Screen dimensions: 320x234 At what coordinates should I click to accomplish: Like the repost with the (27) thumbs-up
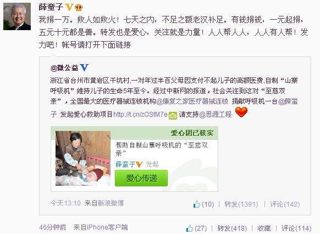[196, 229]
